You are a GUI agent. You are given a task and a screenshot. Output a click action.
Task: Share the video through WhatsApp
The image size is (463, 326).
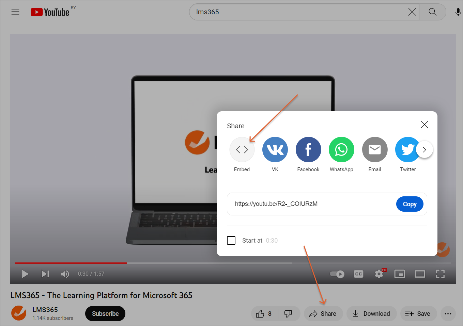(x=341, y=149)
